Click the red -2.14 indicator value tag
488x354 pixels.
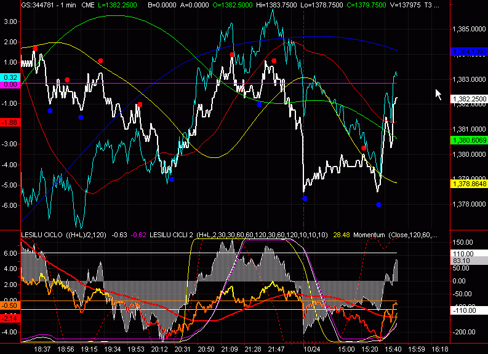10,317
